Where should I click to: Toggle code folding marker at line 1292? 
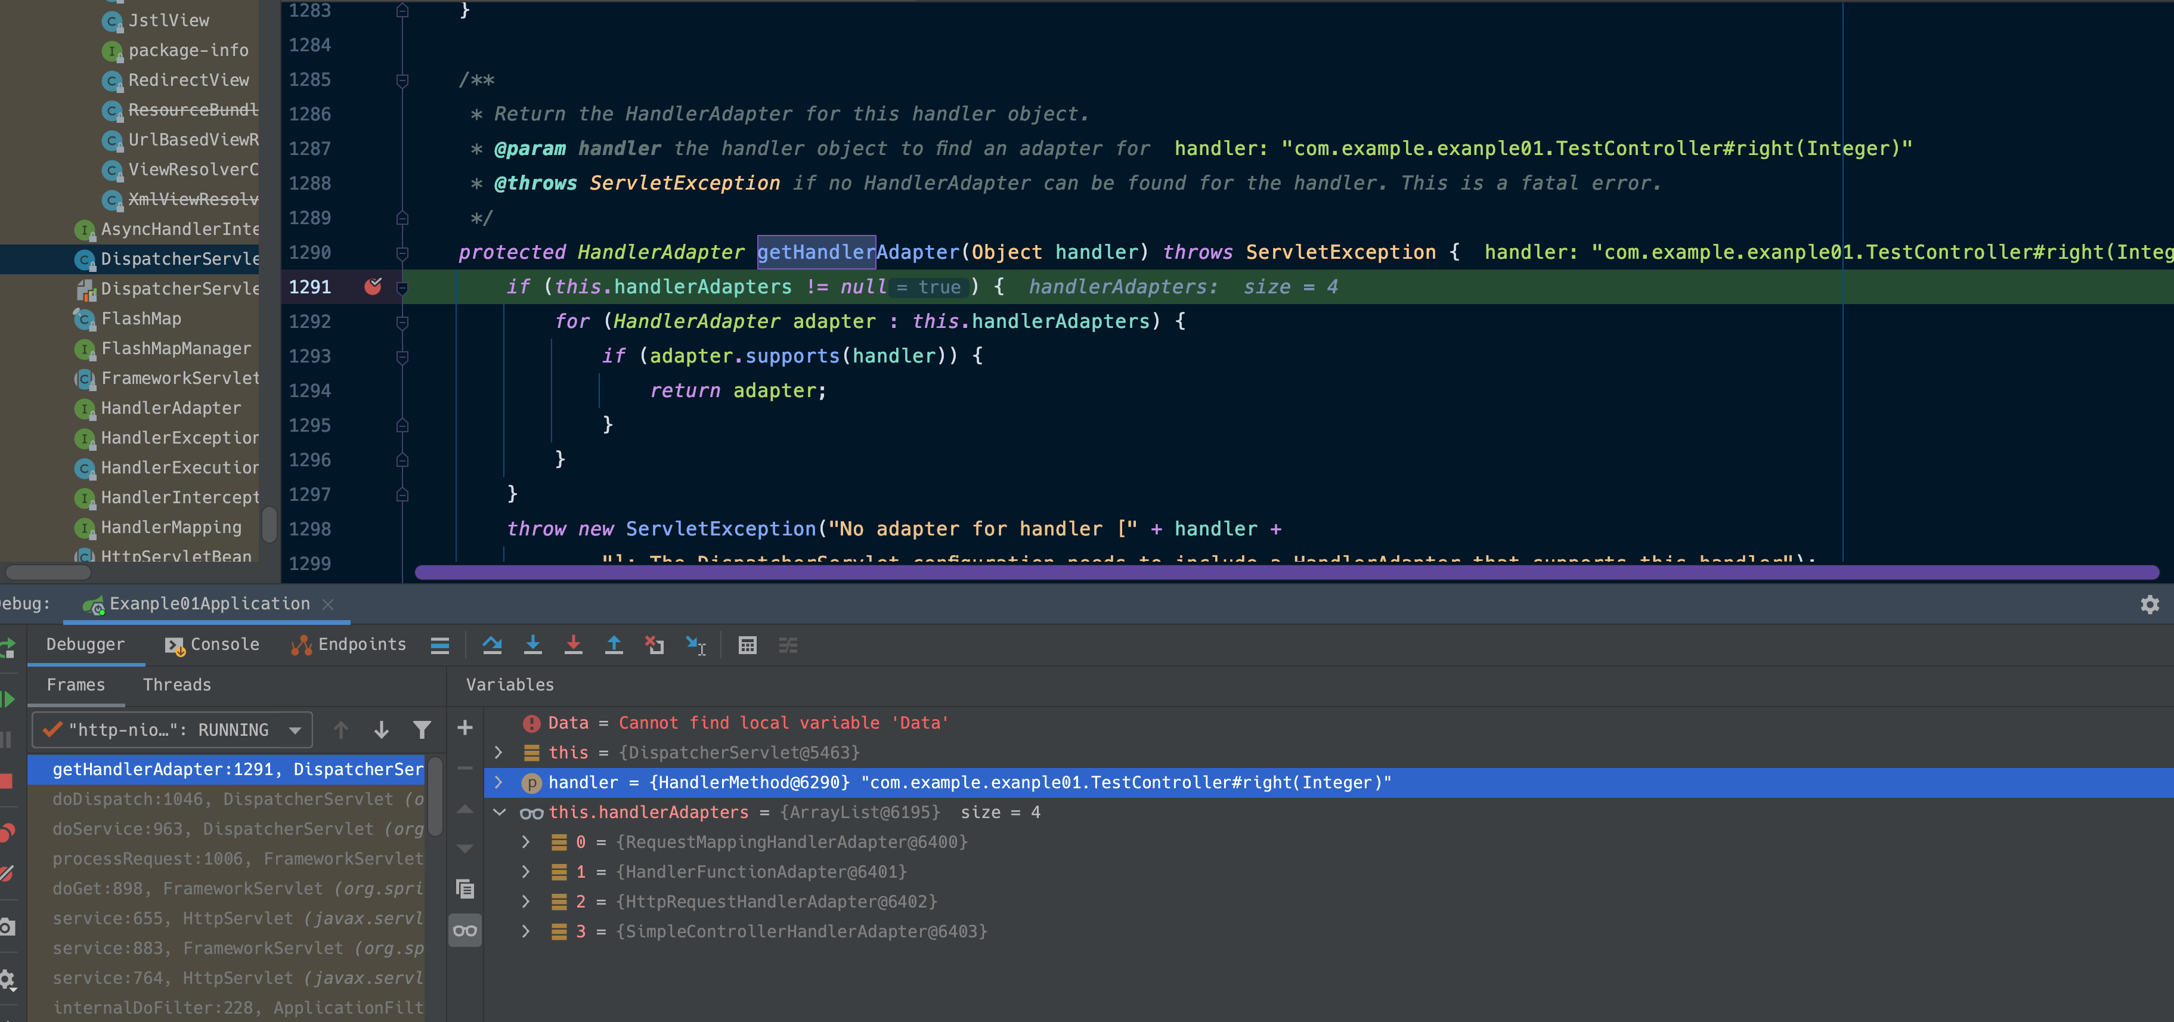(x=402, y=323)
